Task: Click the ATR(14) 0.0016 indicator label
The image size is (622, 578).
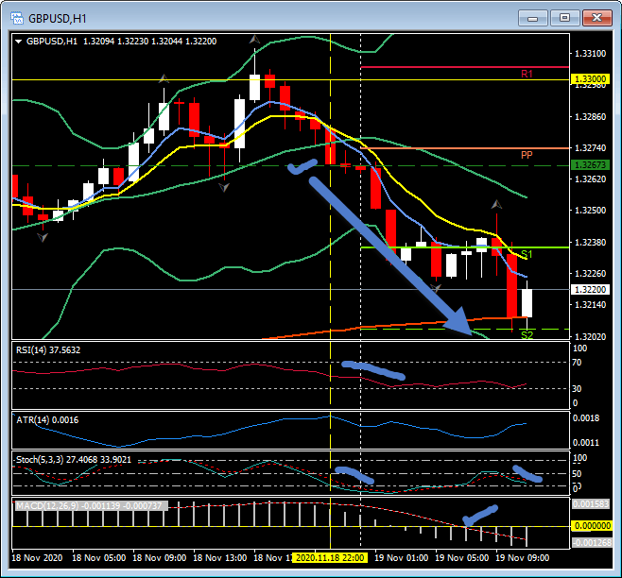Action: [x=47, y=420]
